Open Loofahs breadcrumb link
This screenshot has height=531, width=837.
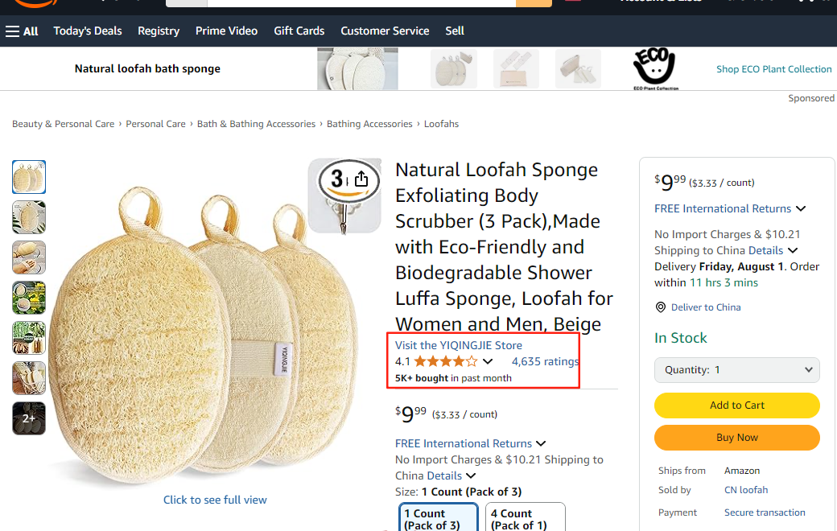coord(442,124)
